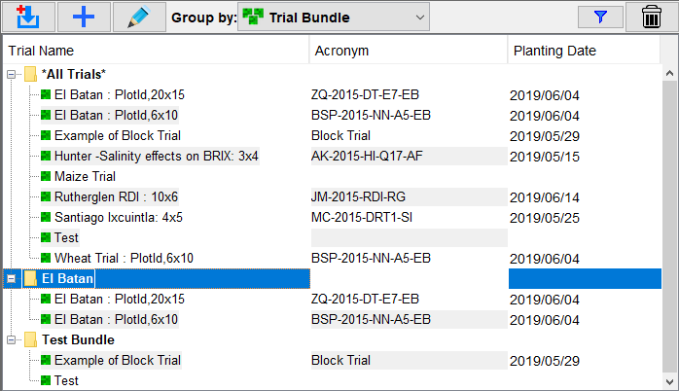Screen dimensions: 679x391
Task: Collapse the El Batan bundle node
Action: pyautogui.click(x=12, y=279)
